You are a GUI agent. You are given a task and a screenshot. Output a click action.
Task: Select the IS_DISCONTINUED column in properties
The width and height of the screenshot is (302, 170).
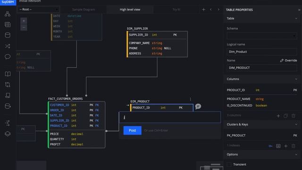262,105
